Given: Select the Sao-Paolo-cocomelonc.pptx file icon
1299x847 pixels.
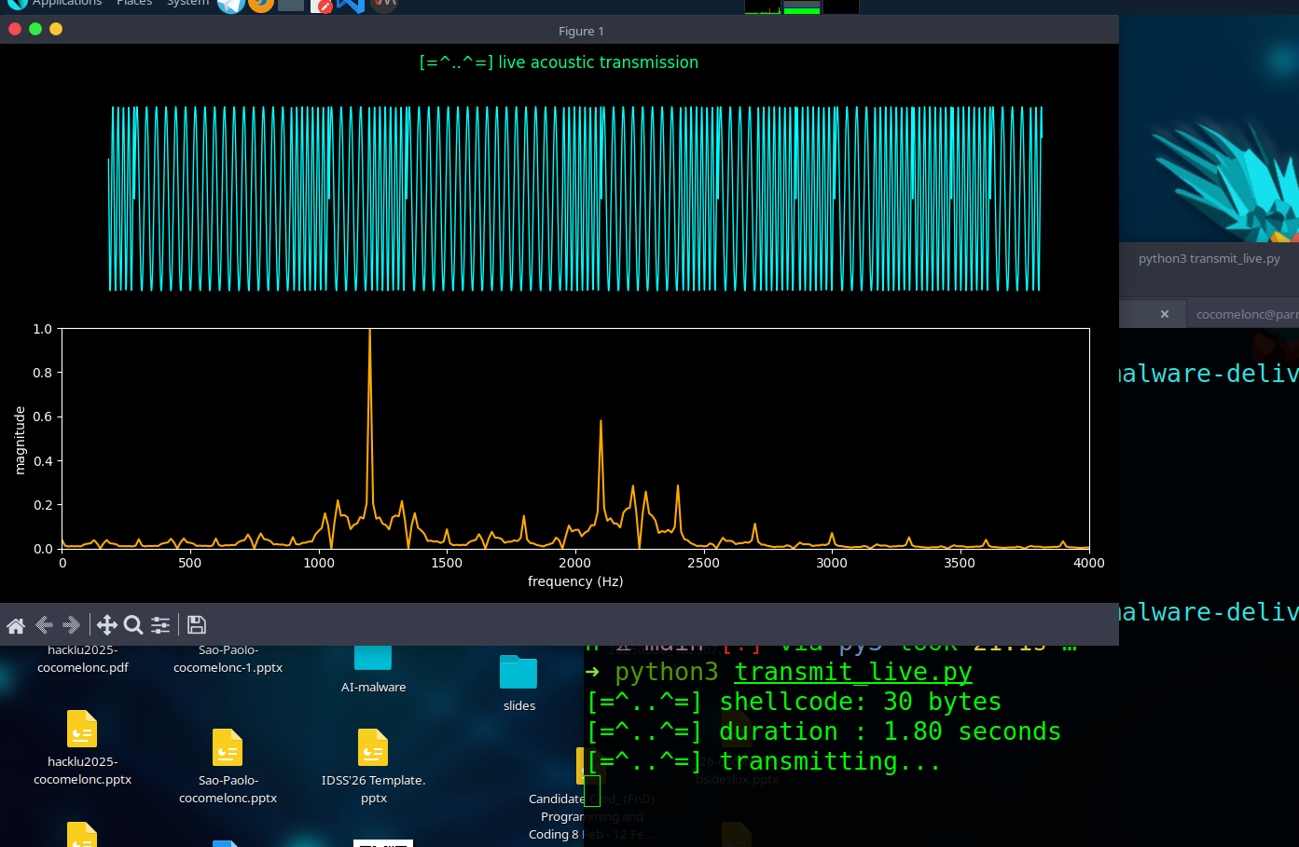Looking at the screenshot, I should 228,747.
